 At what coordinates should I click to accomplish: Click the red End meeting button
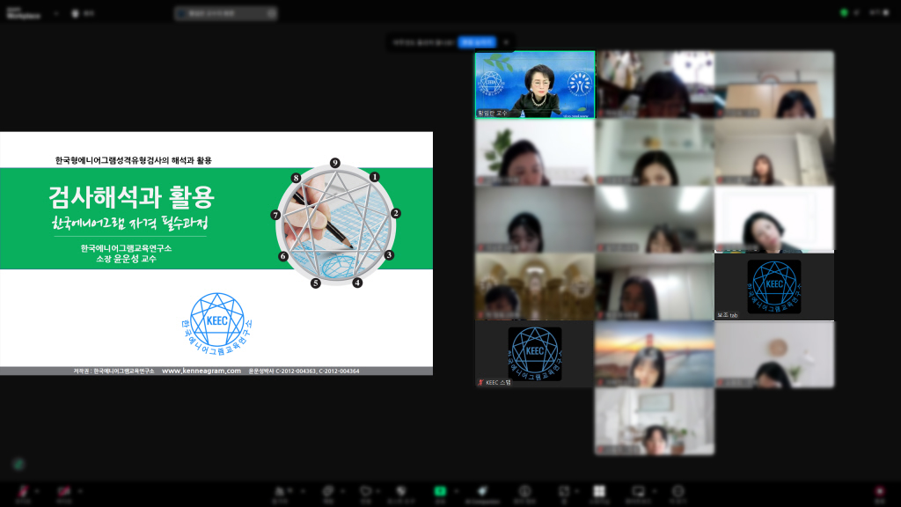tap(880, 493)
